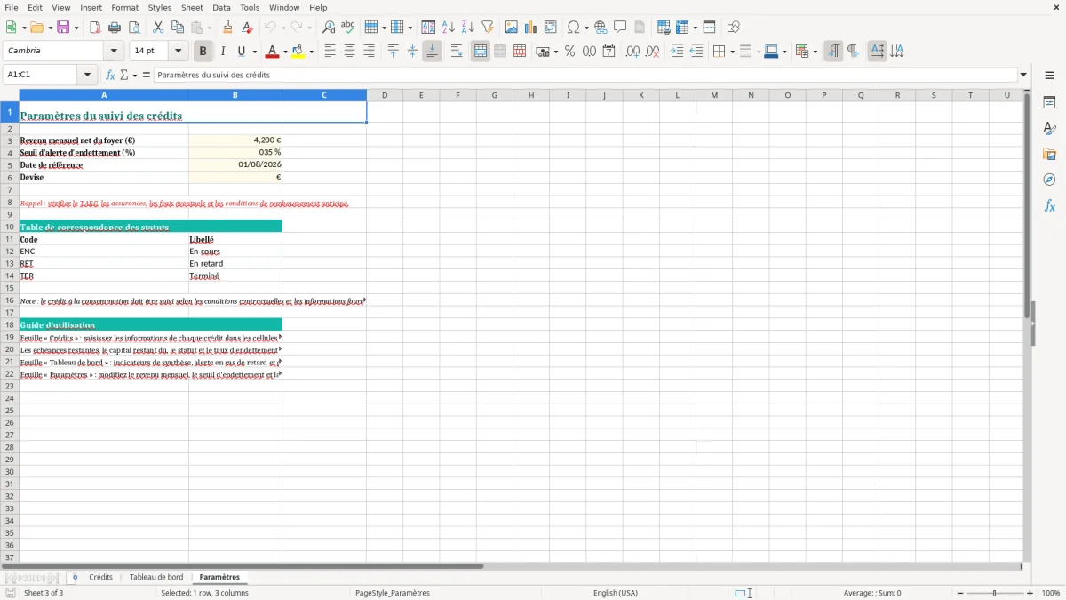This screenshot has width=1066, height=600.
Task: Open the Format menu
Action: click(125, 7)
